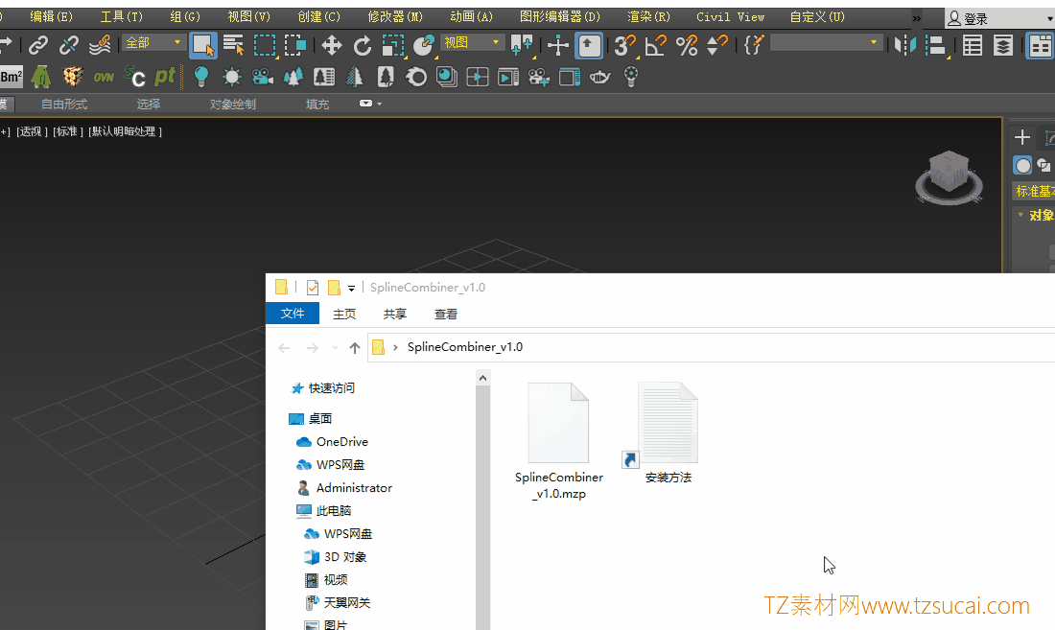Click the navigation pane scroll-up arrow
Viewport: 1055px width, 630px height.
point(482,379)
